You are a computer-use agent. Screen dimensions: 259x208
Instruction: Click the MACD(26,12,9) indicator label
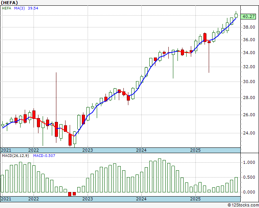coord(15,156)
